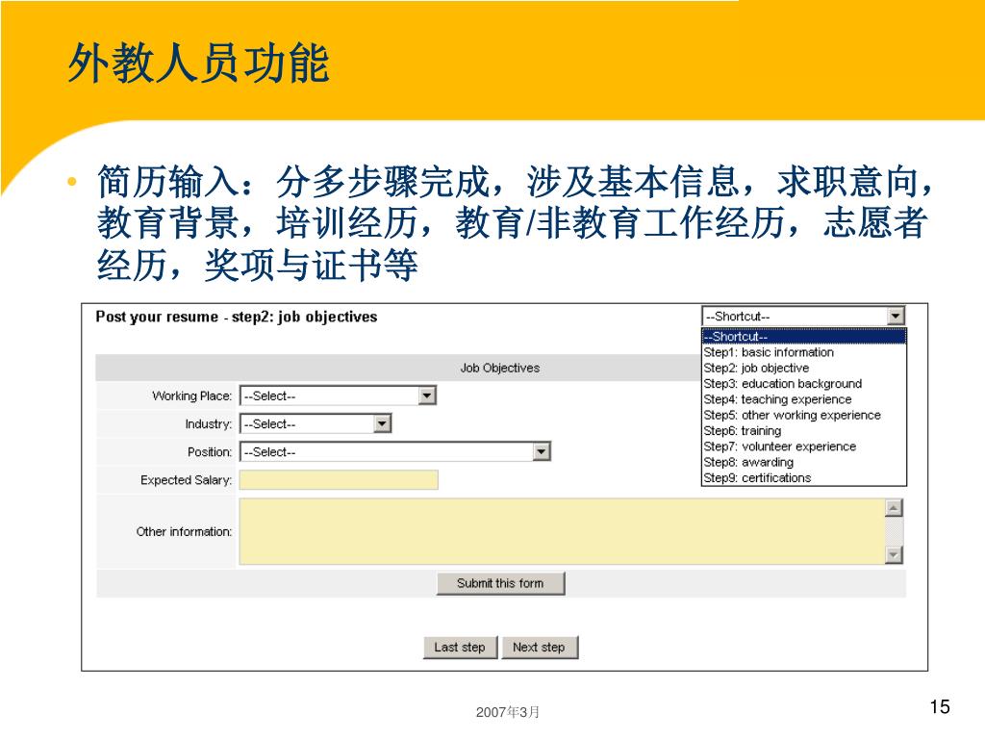Viewport: 985px width, 739px height.
Task: Click the Post your resume step2 heading
Action: pos(237,317)
